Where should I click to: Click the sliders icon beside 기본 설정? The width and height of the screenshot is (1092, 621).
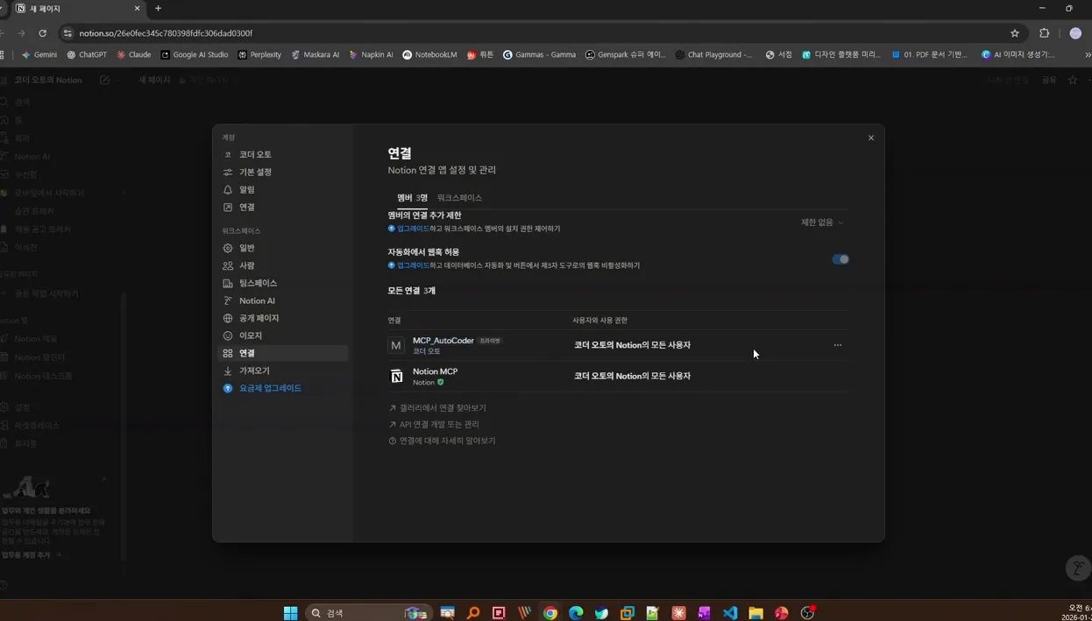228,172
